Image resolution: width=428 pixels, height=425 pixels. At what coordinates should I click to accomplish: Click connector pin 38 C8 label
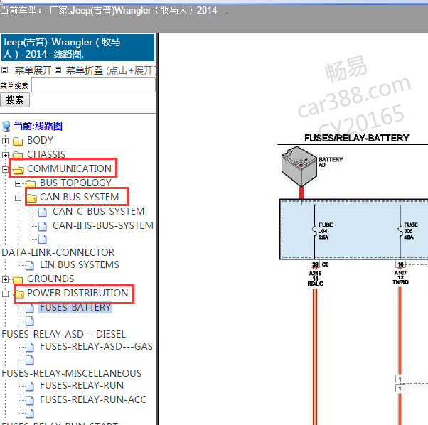320,264
